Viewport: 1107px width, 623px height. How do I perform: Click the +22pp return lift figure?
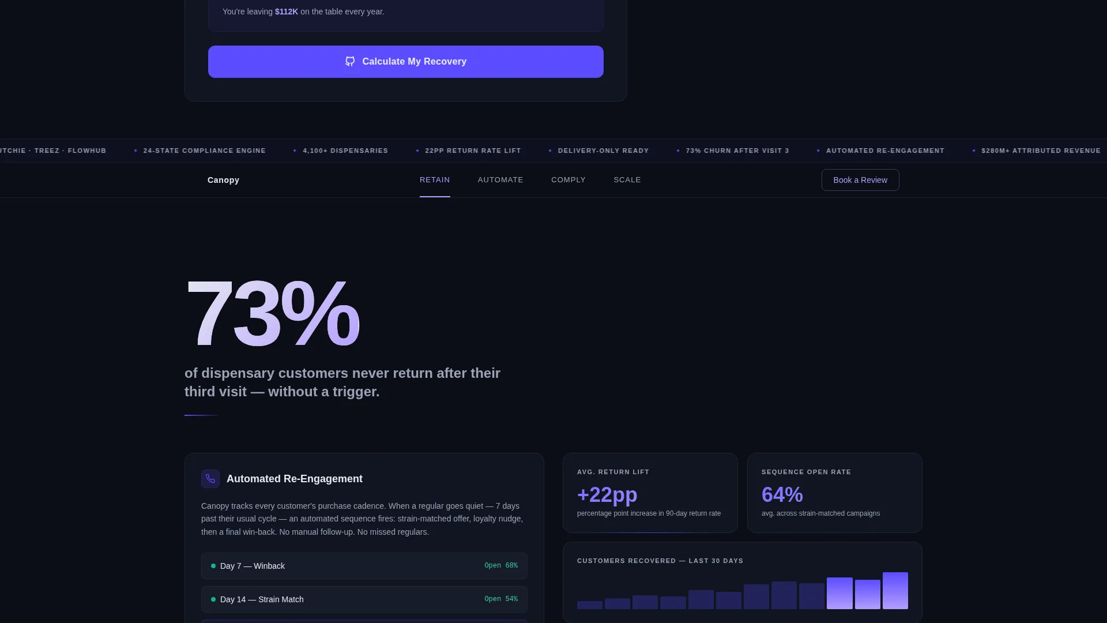click(x=607, y=494)
